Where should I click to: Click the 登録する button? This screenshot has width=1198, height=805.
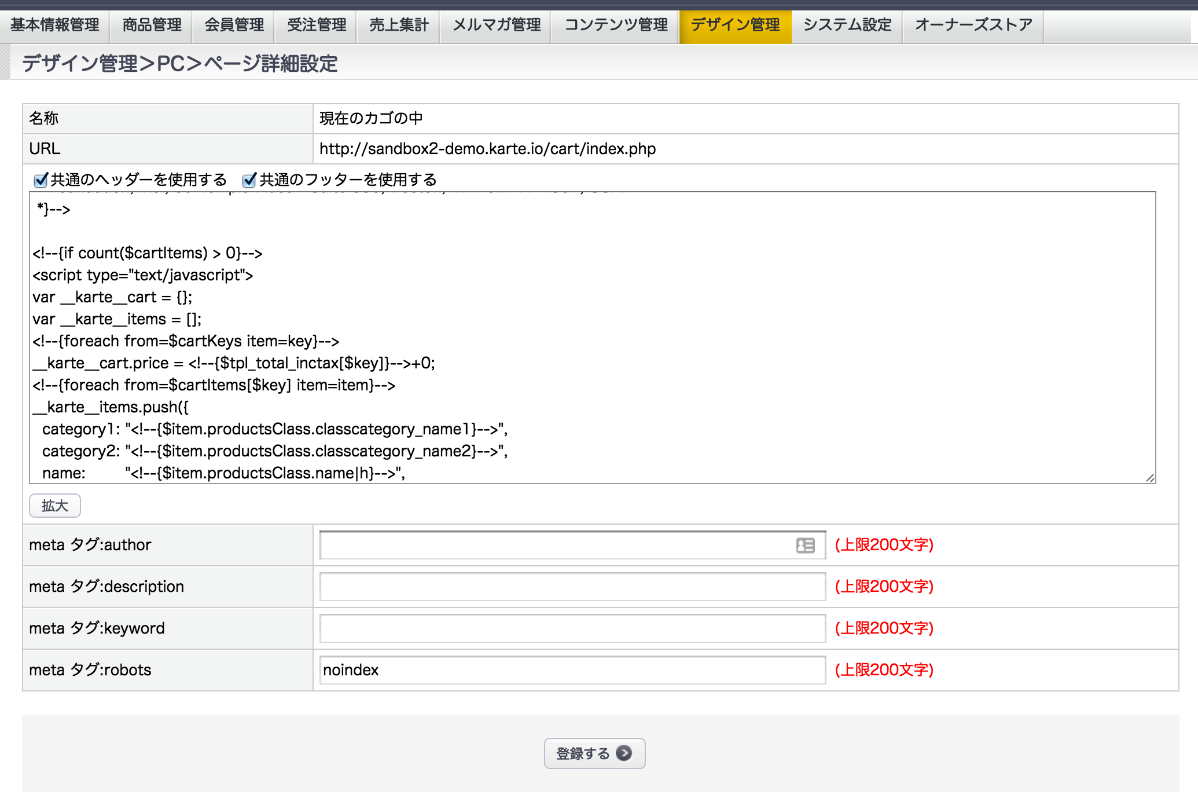pyautogui.click(x=594, y=753)
